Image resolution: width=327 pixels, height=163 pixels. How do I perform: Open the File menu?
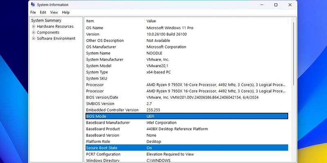pos(33,13)
